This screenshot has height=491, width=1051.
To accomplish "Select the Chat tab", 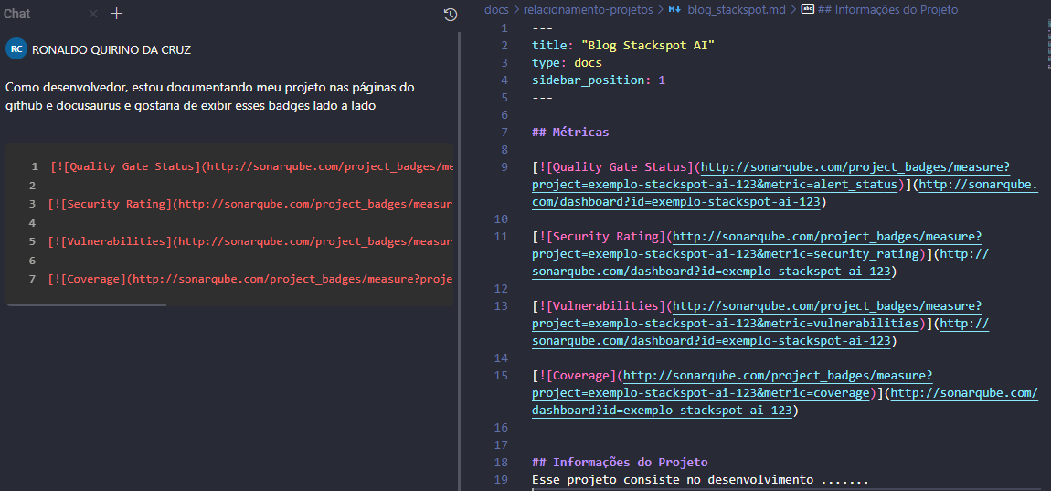I will (x=16, y=14).
